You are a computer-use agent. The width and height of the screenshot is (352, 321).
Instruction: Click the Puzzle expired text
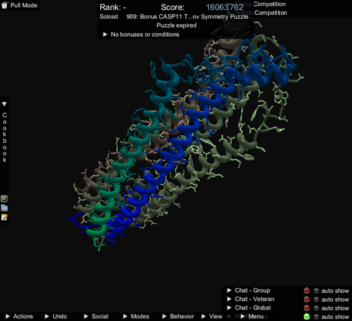click(x=177, y=25)
